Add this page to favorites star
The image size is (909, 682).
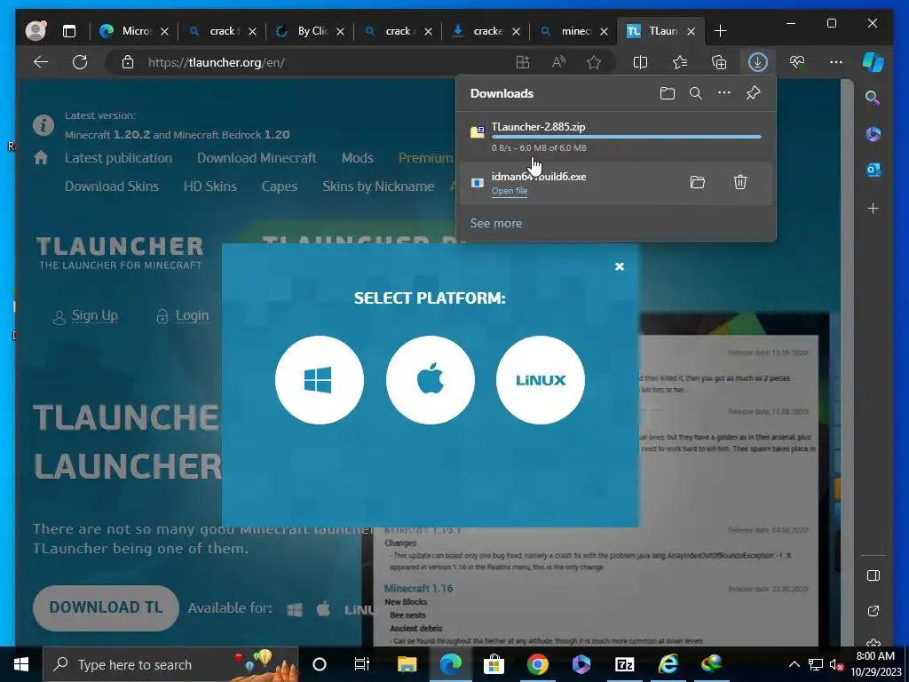pos(594,62)
